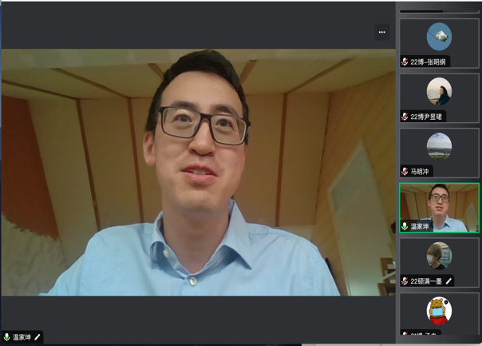Click the muted mic icon for 22硕满一墨
This screenshot has height=346, width=482.
pos(405,280)
